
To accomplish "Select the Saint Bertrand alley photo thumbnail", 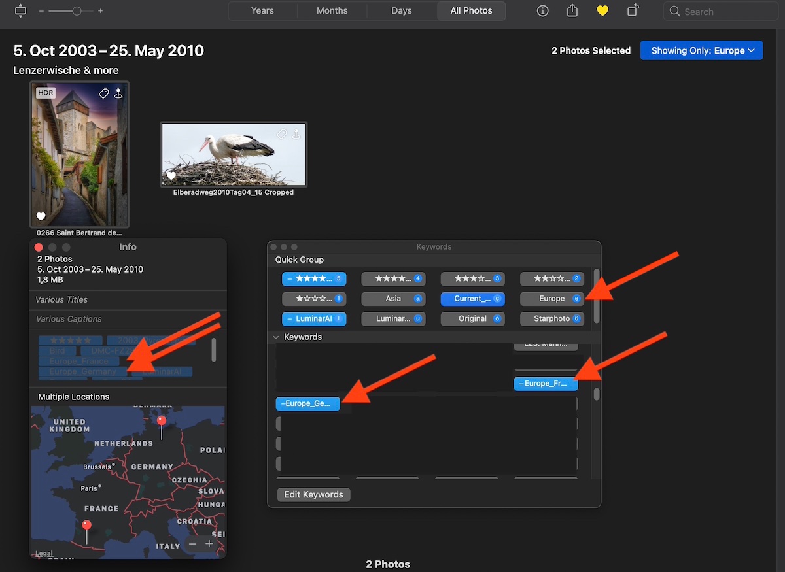I will (79, 154).
